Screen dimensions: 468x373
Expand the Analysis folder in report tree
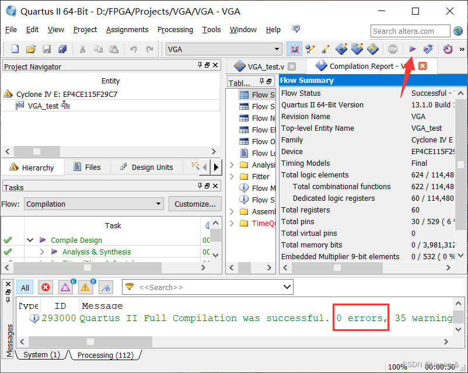[232, 165]
